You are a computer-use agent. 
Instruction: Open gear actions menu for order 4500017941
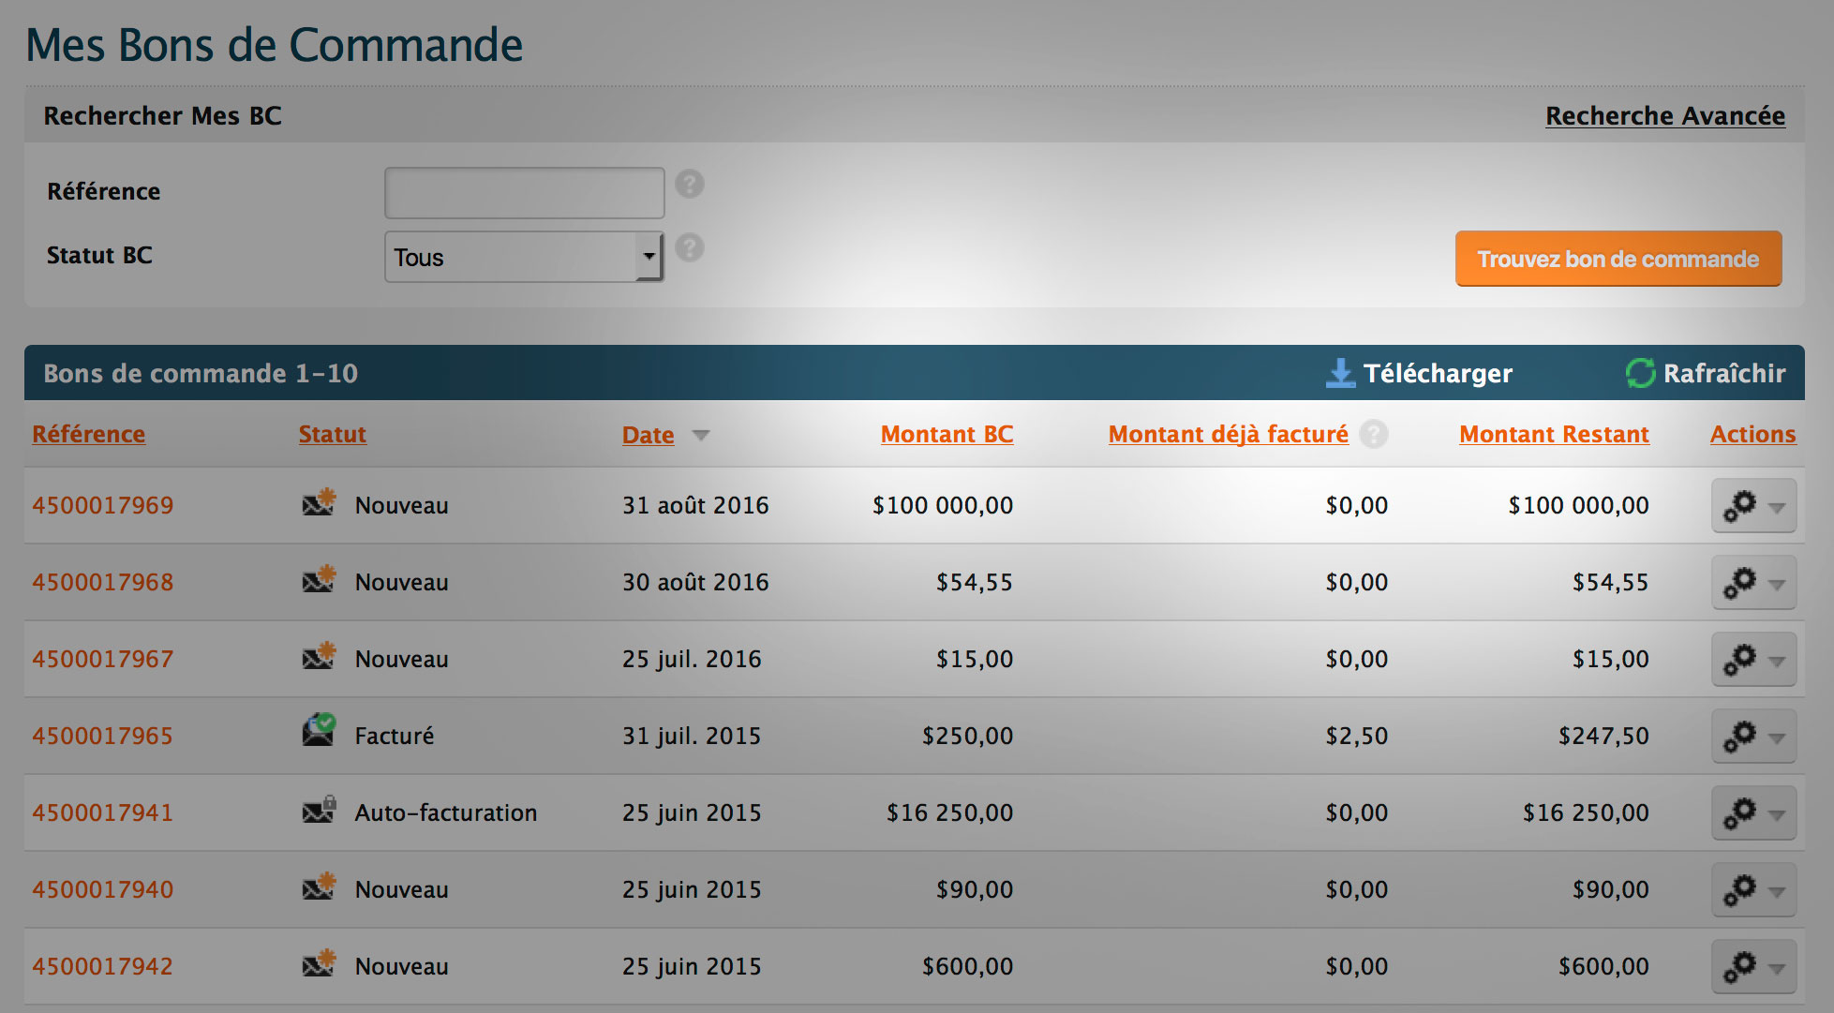(x=1753, y=813)
